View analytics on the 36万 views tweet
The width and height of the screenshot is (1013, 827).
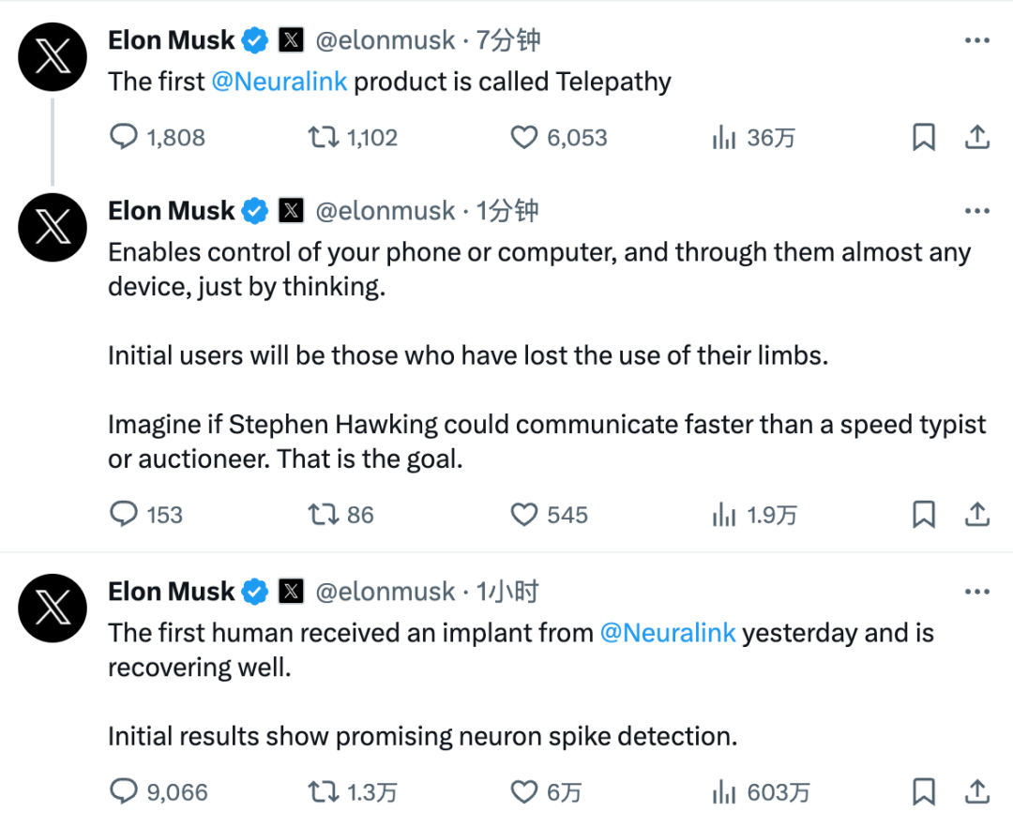(x=724, y=139)
